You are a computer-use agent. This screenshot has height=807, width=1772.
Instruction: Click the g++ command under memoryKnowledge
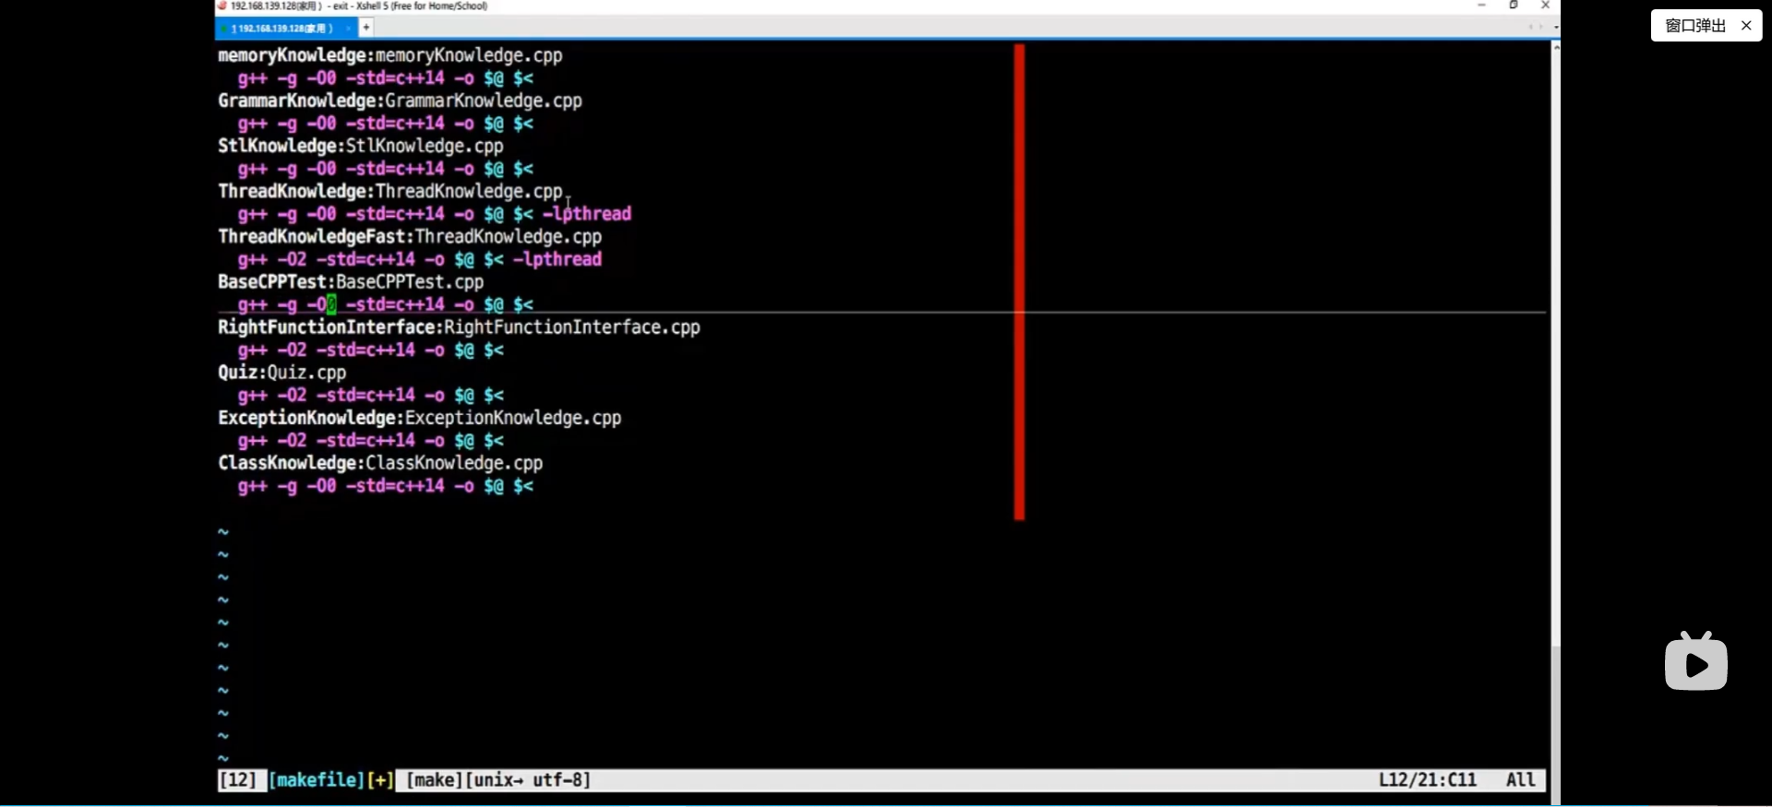click(x=386, y=78)
